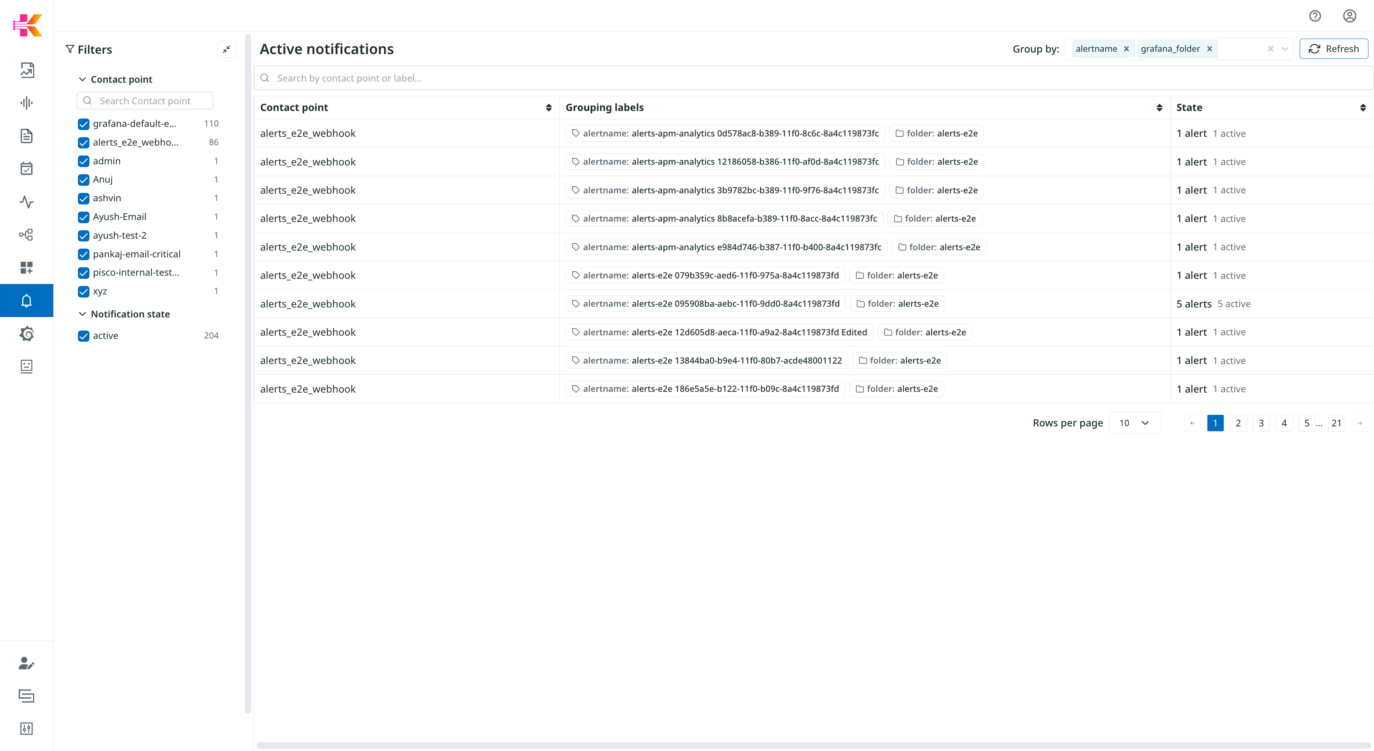
Task: Remove the alertname group by tag
Action: (x=1126, y=49)
